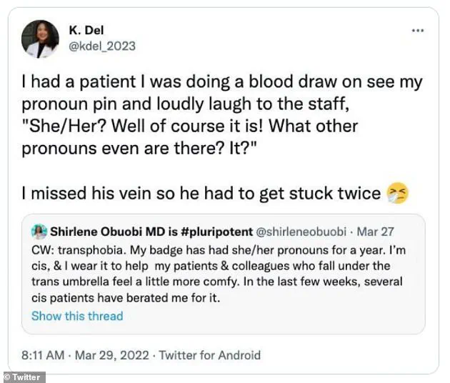Click the squinting face emoji
The width and height of the screenshot is (450, 383).
coord(397,193)
